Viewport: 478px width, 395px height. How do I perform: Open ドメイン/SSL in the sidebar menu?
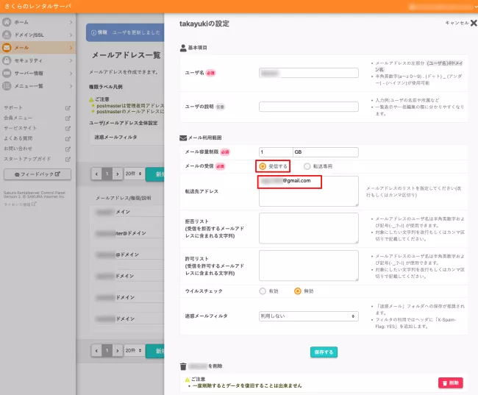click(x=38, y=35)
